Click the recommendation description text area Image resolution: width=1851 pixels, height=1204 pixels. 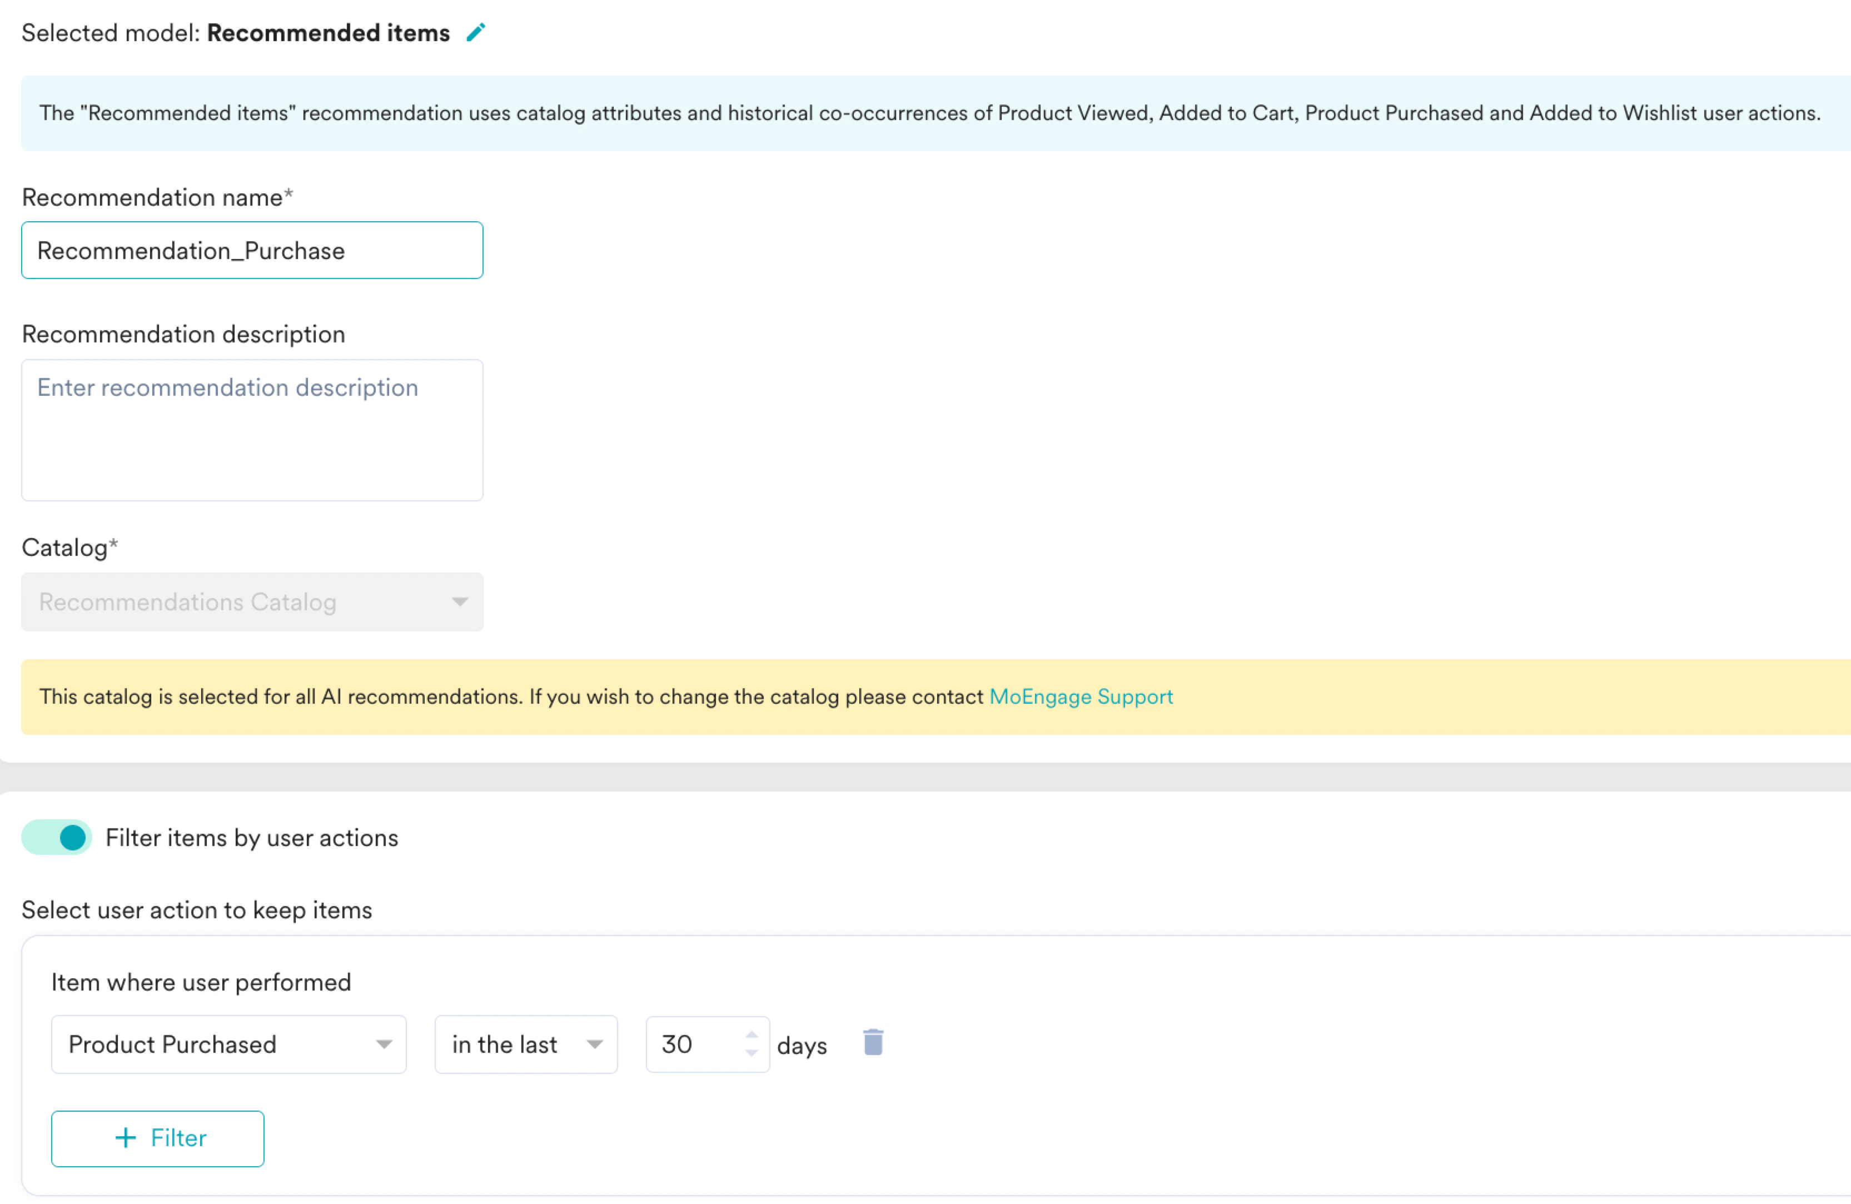(252, 430)
